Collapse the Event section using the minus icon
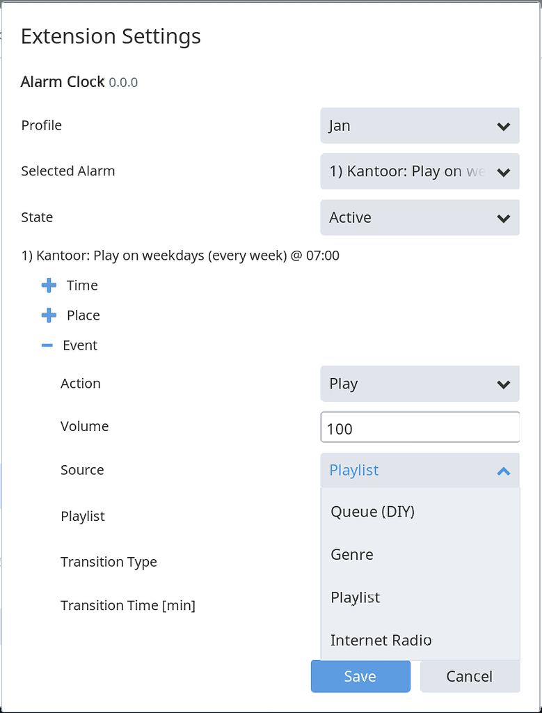 point(47,345)
